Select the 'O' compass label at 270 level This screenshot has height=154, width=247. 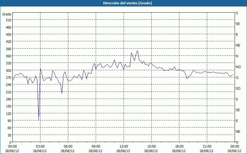pyautogui.click(x=237, y=78)
